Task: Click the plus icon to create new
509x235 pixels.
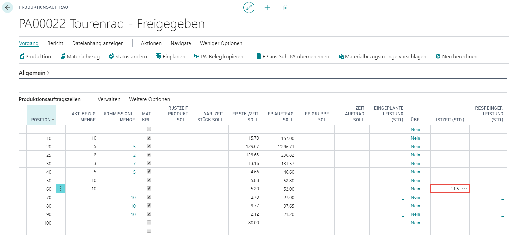Action: (267, 7)
